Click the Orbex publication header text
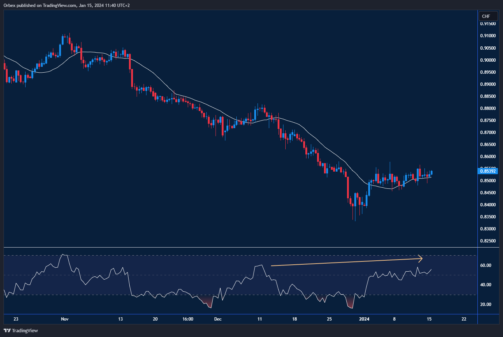 (x=11, y=5)
